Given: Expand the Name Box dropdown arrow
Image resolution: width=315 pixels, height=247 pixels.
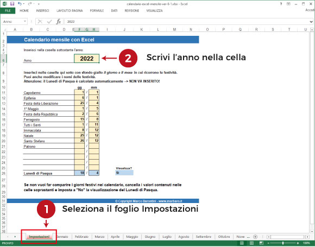Looking at the screenshot, I should point(25,21).
